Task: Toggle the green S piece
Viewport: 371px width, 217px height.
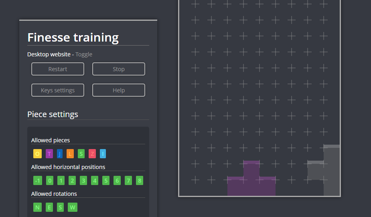Action: point(81,153)
